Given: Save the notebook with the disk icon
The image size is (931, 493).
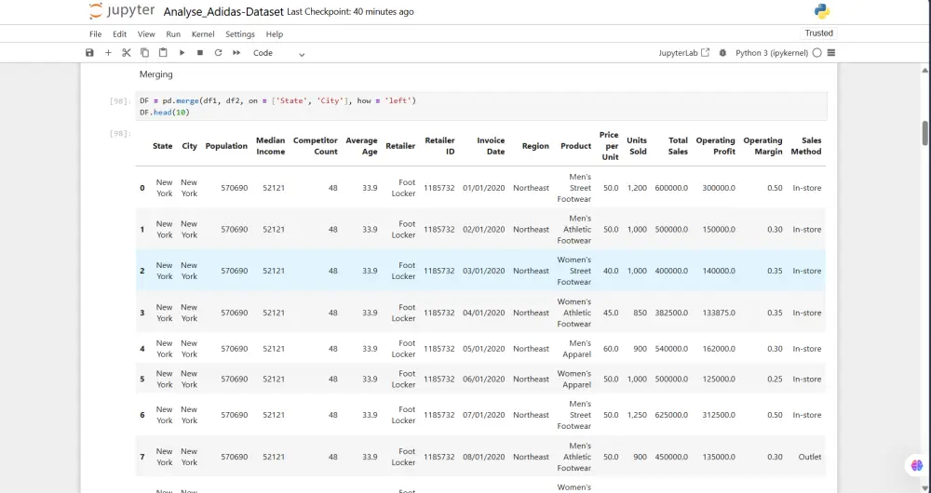Looking at the screenshot, I should click(89, 53).
